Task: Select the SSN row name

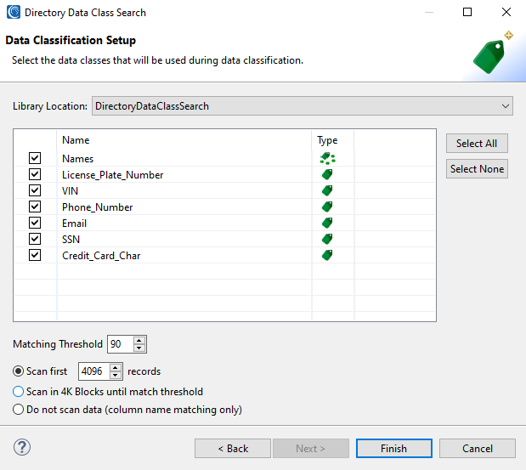Action: click(71, 239)
